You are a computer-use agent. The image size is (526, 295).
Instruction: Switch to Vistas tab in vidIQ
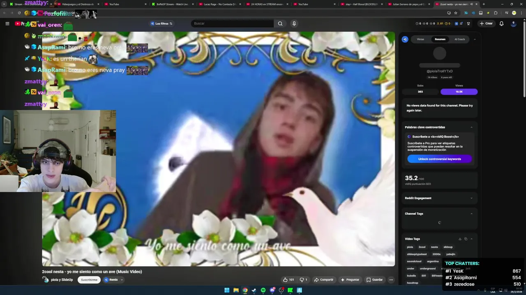click(420, 39)
